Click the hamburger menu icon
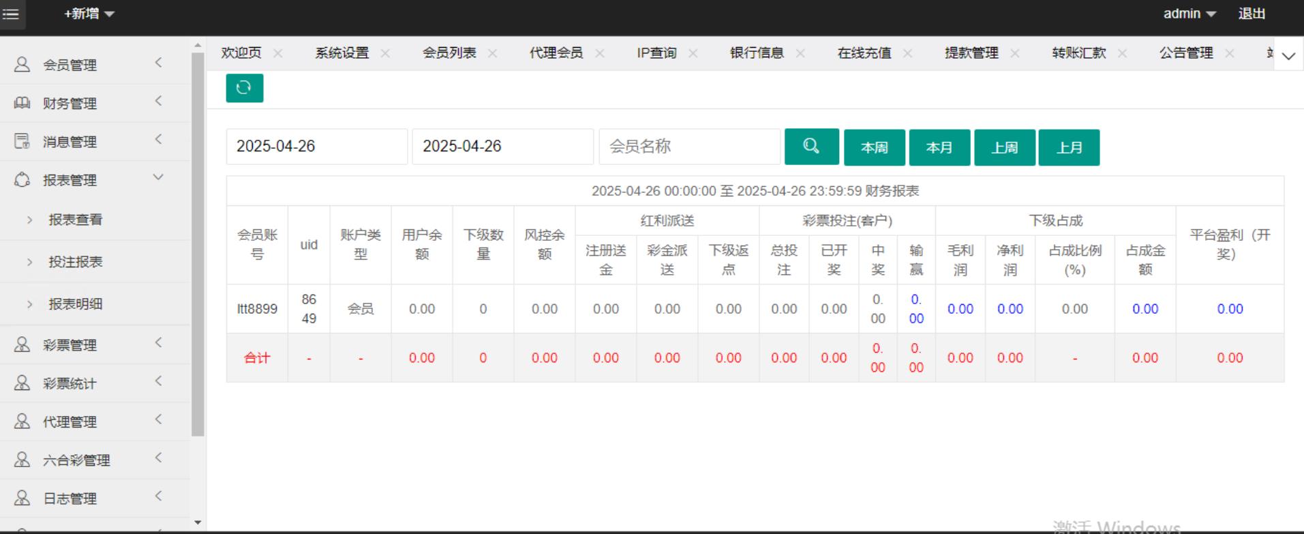This screenshot has height=534, width=1304. click(x=12, y=14)
